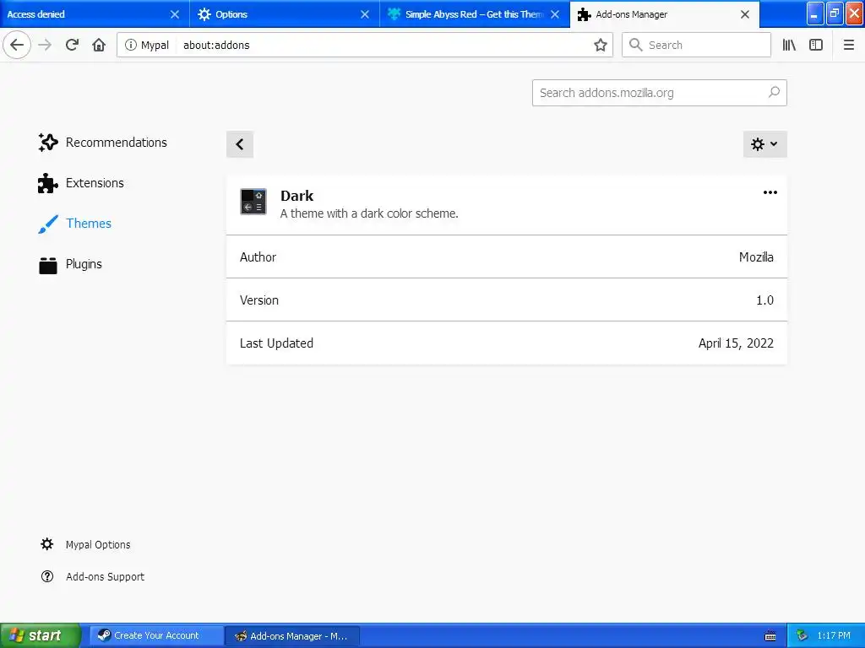Open the Library toolbar icon

789,46
